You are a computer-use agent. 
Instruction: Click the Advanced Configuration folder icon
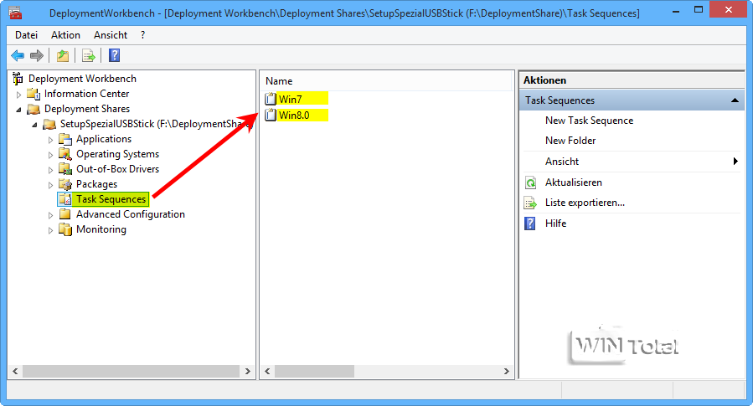click(x=64, y=214)
